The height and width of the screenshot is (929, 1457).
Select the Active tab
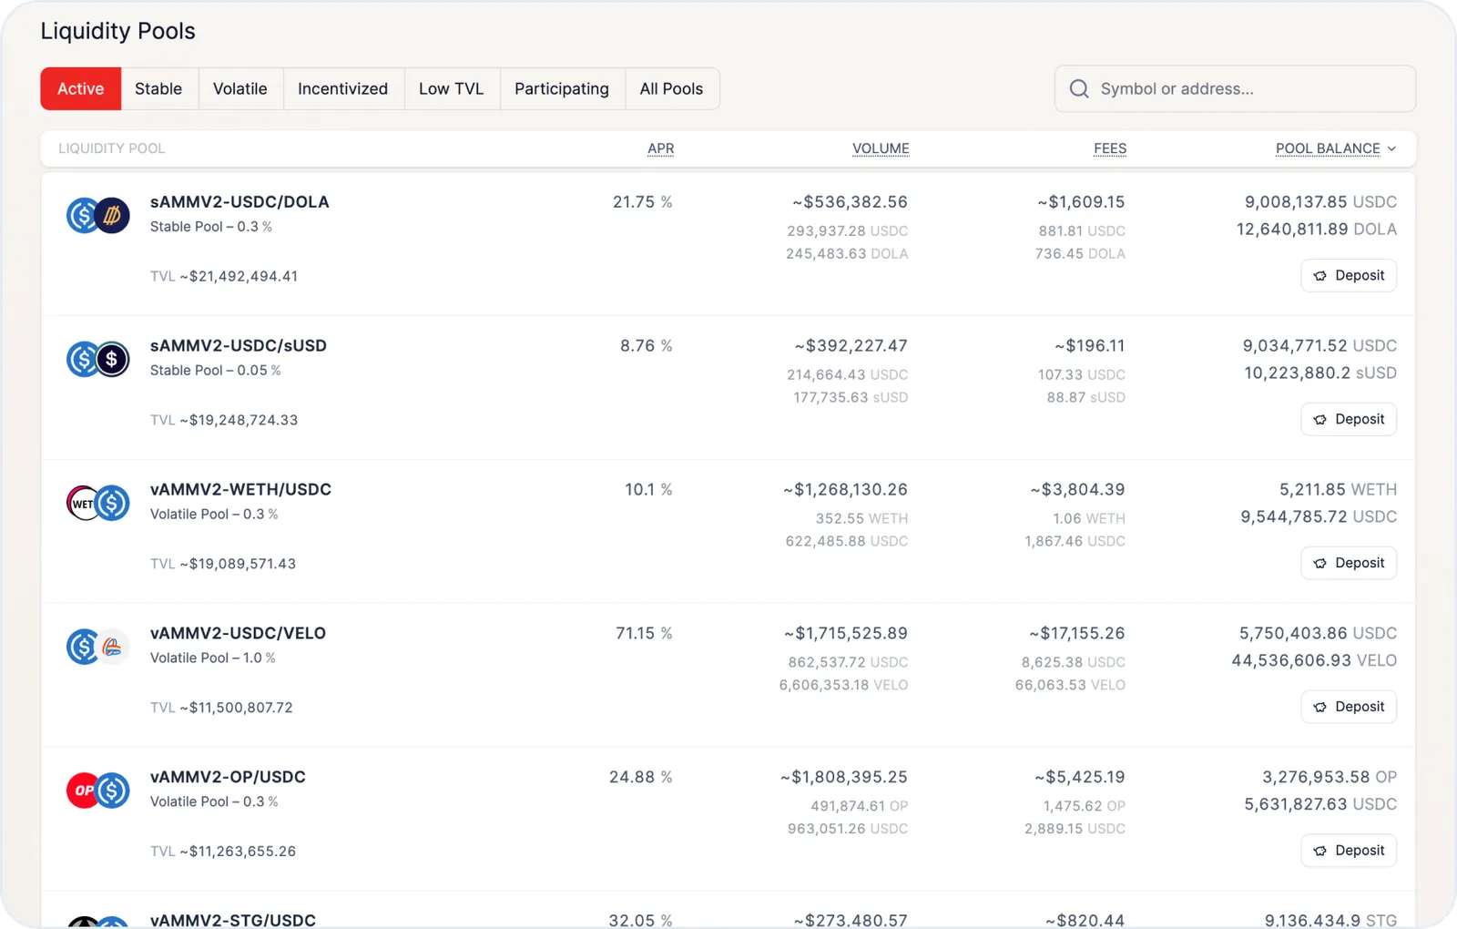tap(81, 88)
